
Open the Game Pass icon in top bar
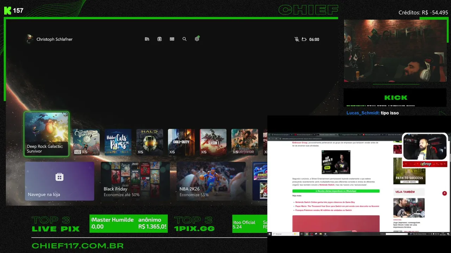(x=172, y=39)
